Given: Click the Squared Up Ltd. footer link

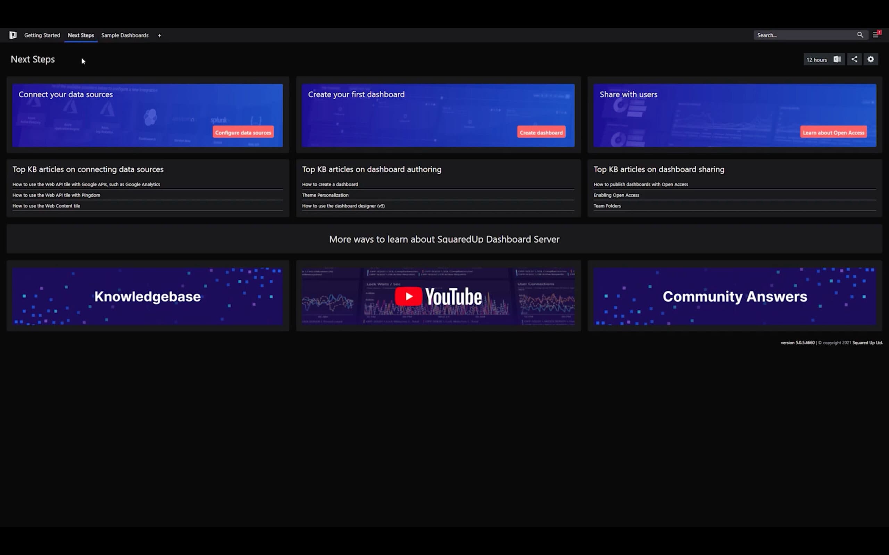Looking at the screenshot, I should [x=867, y=343].
